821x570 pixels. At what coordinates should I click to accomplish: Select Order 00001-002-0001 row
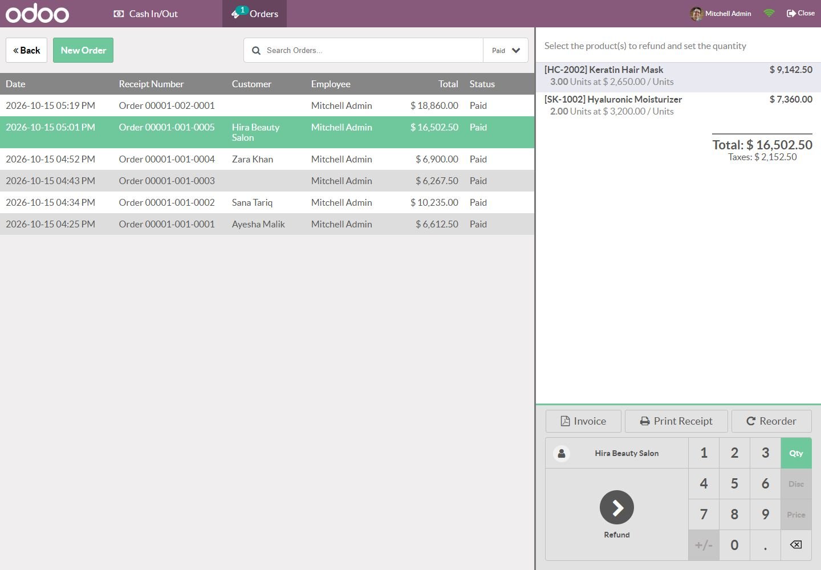pos(267,105)
